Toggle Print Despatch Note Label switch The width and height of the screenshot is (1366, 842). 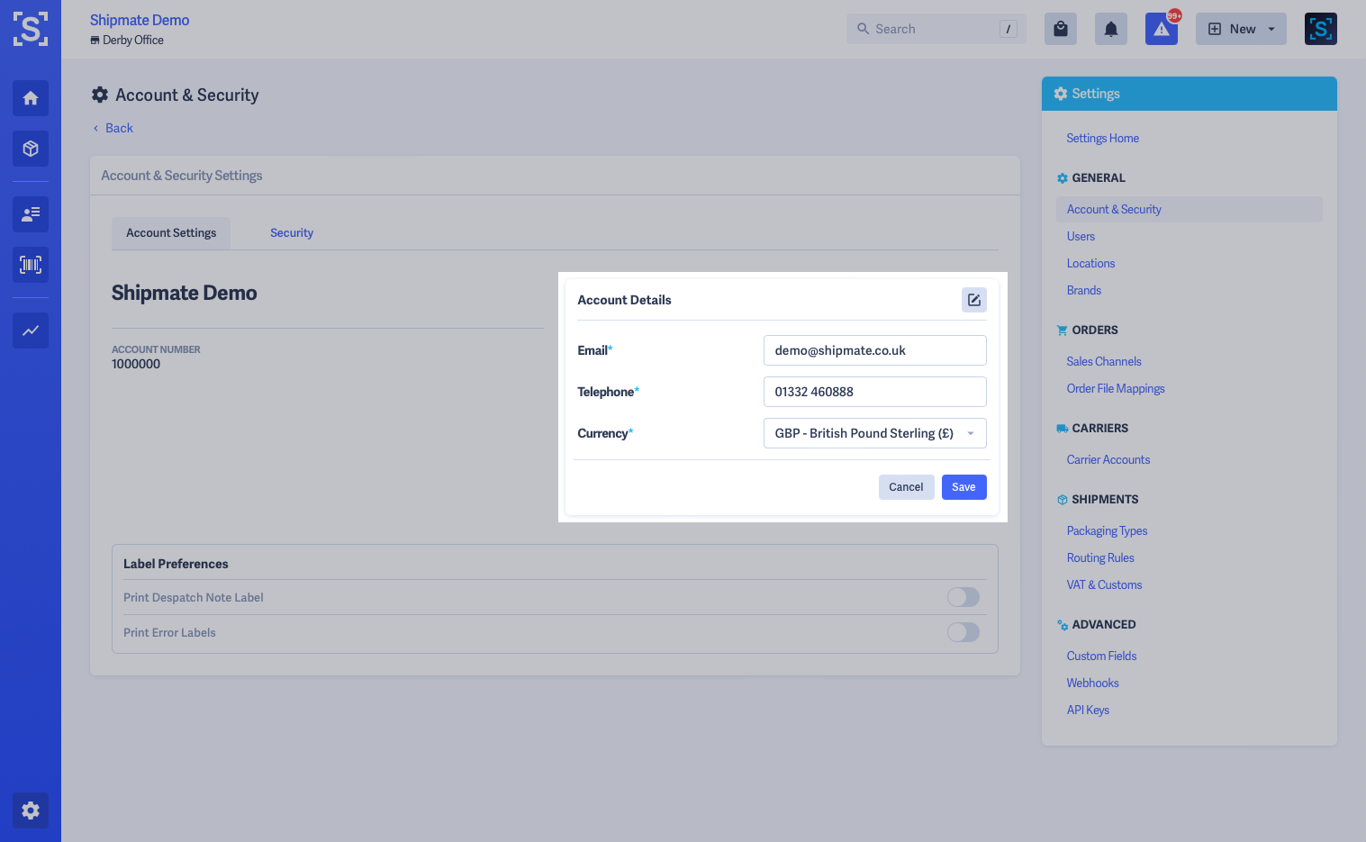963,597
